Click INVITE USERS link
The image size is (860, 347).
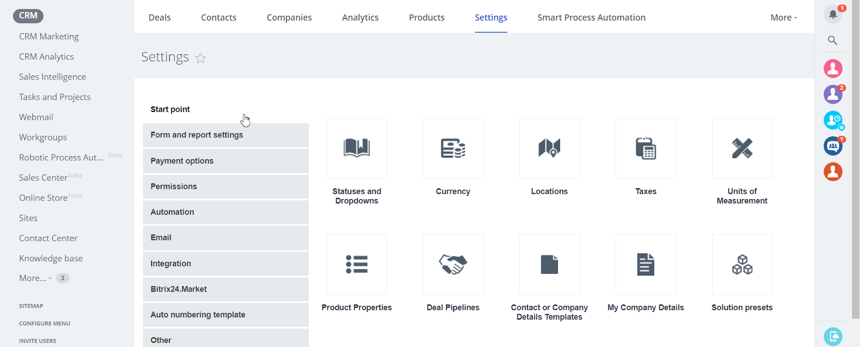tap(38, 341)
